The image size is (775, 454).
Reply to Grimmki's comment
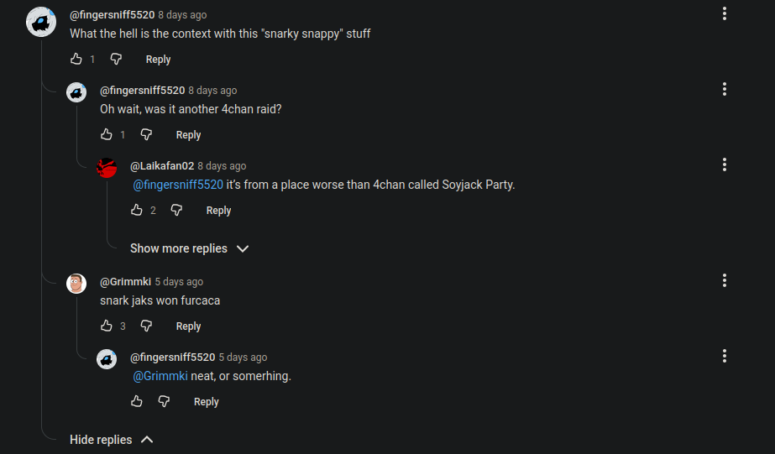[188, 326]
